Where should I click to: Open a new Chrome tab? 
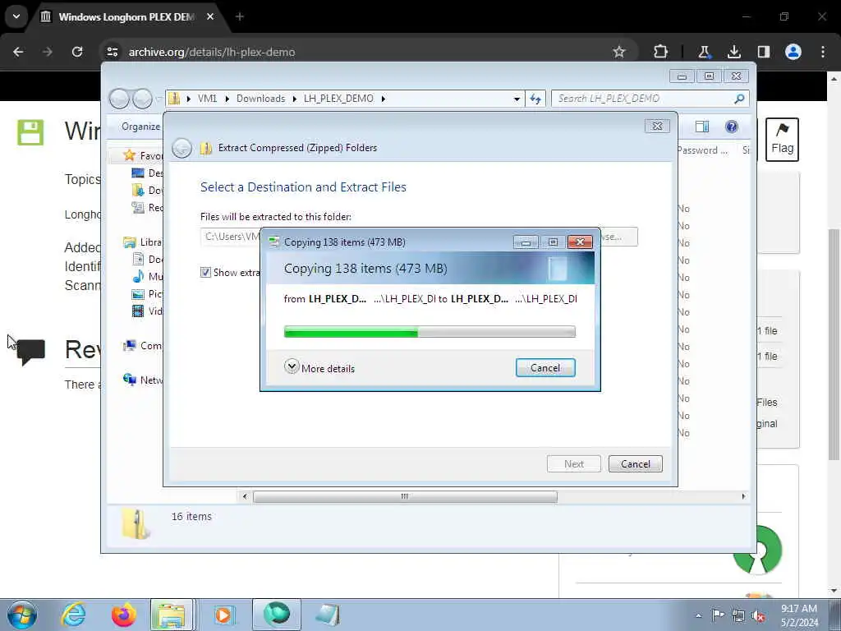240,16
